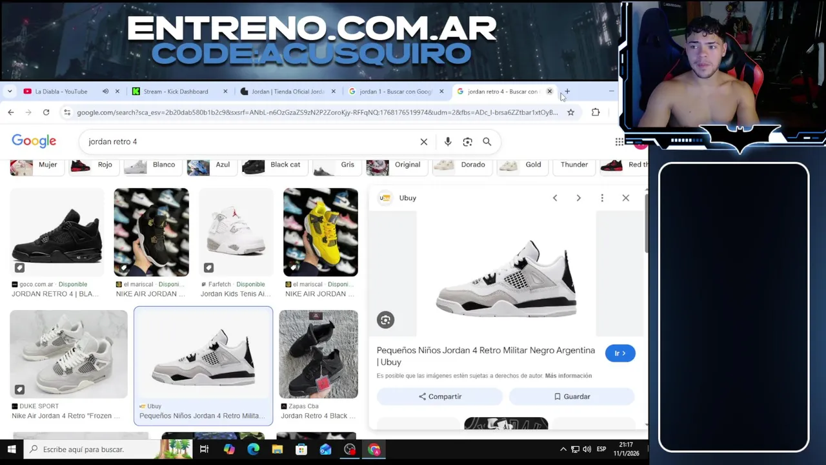Open Pequeños Niños Jordan 4 Retro title link
826x465 pixels.
486,356
